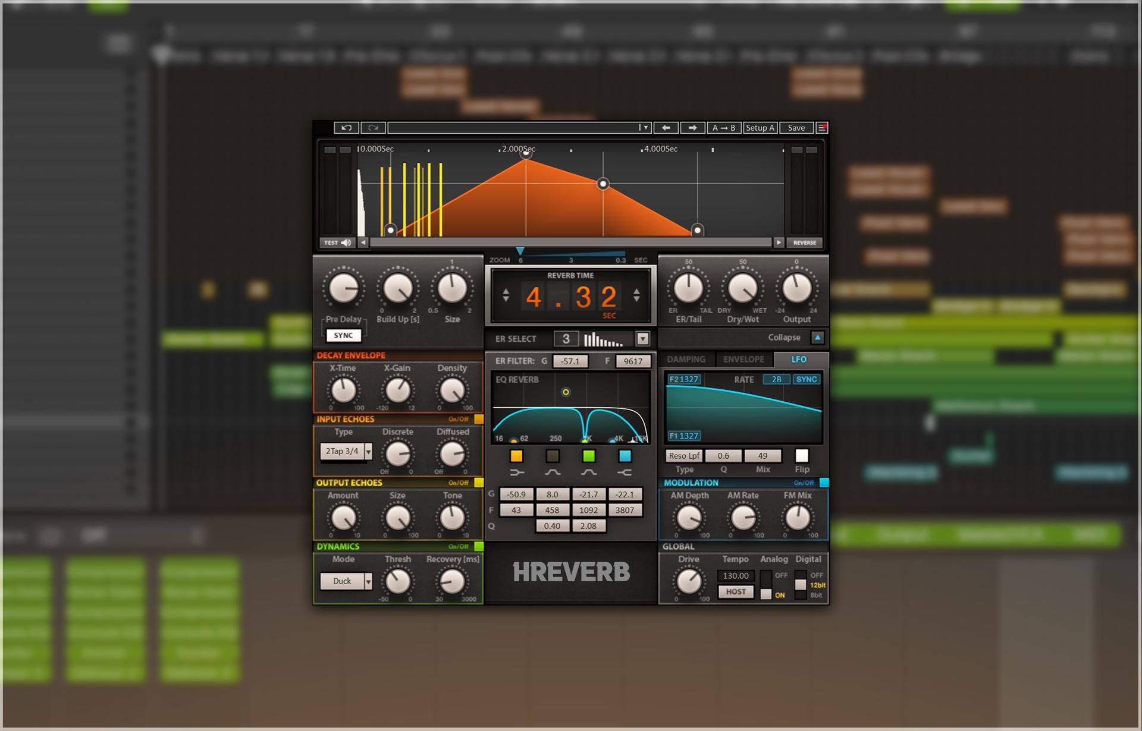Click the LFO RATE value field
This screenshot has width=1142, height=731.
point(776,379)
